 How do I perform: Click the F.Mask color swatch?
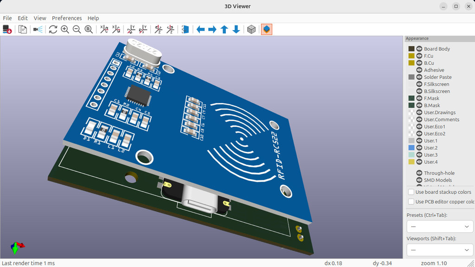point(411,98)
